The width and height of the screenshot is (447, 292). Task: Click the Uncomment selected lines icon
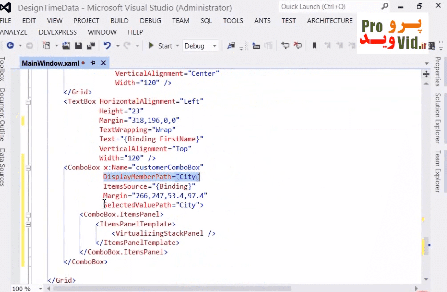click(x=297, y=46)
